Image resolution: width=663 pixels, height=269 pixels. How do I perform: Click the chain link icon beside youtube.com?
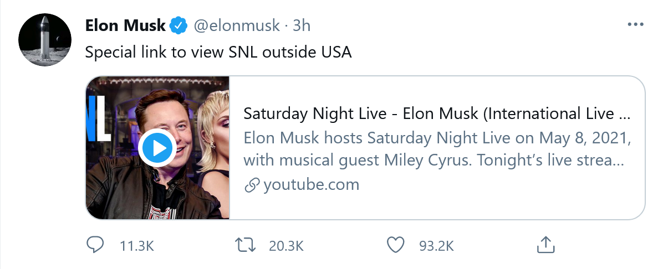(252, 185)
